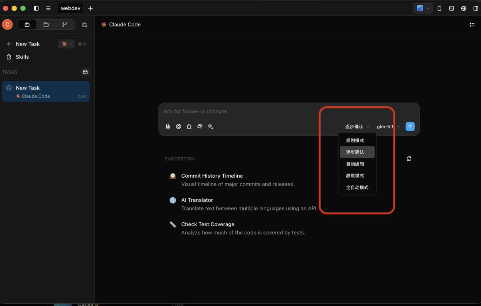
Task: Switch to the agent robot tab
Action: (x=27, y=24)
